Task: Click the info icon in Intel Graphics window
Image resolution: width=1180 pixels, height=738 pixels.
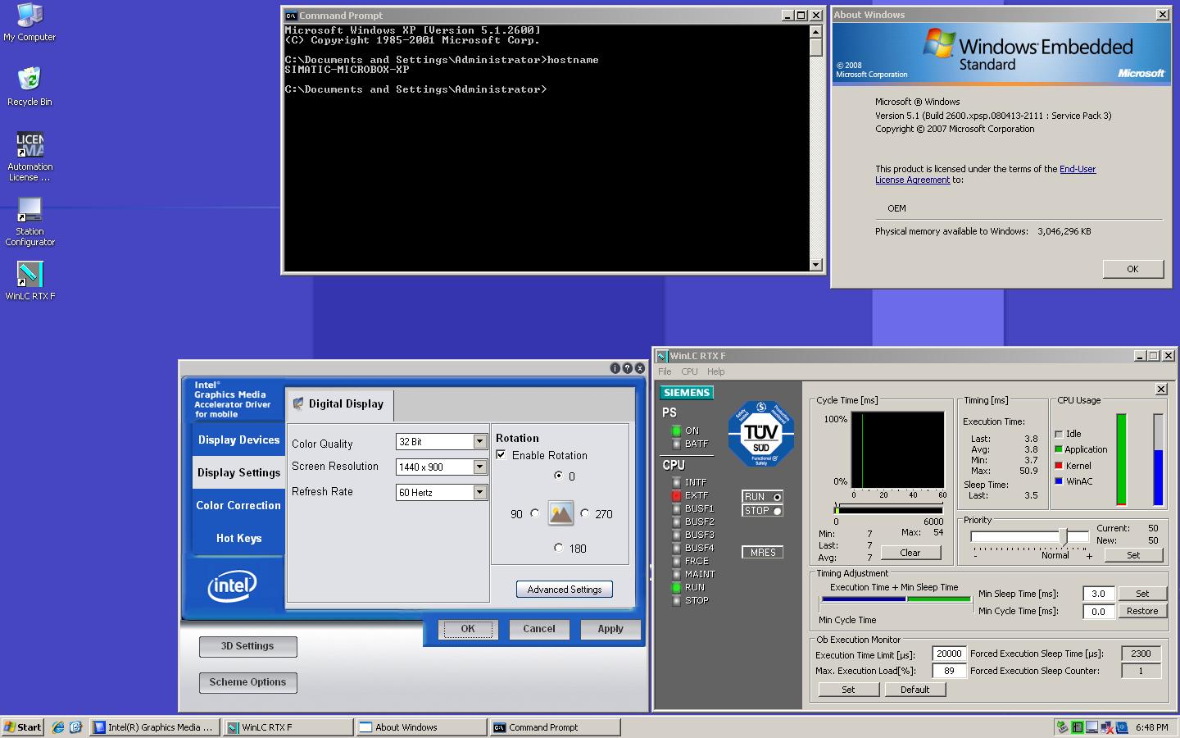Action: click(615, 369)
